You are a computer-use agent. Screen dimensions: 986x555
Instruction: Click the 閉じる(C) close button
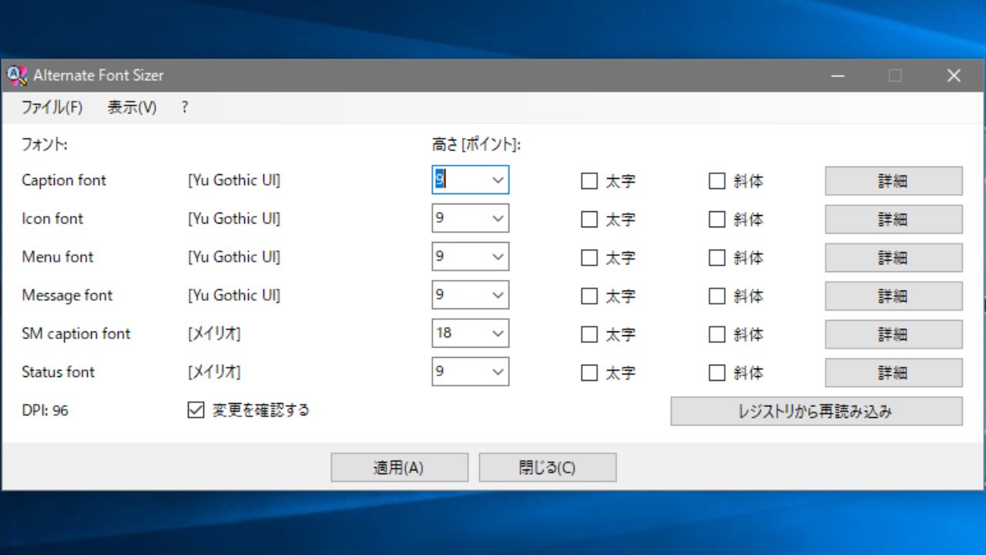[548, 467]
